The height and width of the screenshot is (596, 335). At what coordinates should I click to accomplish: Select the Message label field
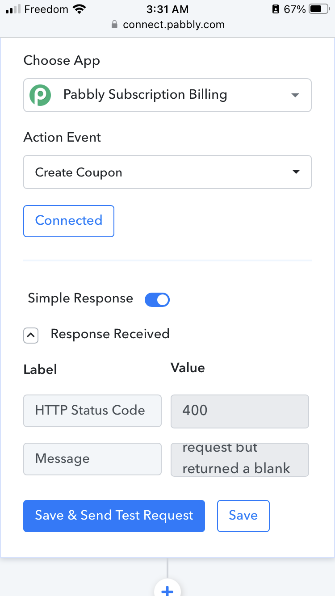[92, 459]
